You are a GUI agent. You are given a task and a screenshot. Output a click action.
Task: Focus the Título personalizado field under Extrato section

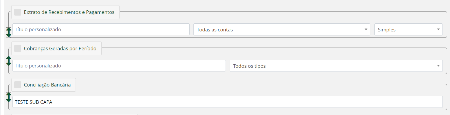[101, 29]
